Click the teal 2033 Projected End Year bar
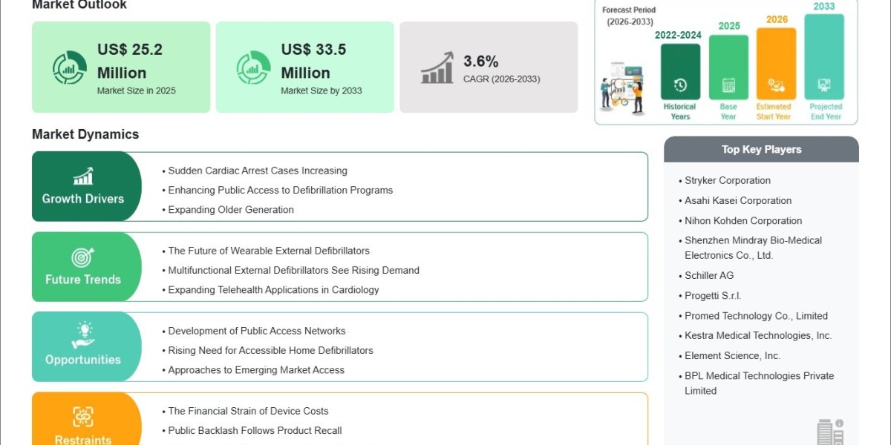891x445 pixels. [x=824, y=57]
